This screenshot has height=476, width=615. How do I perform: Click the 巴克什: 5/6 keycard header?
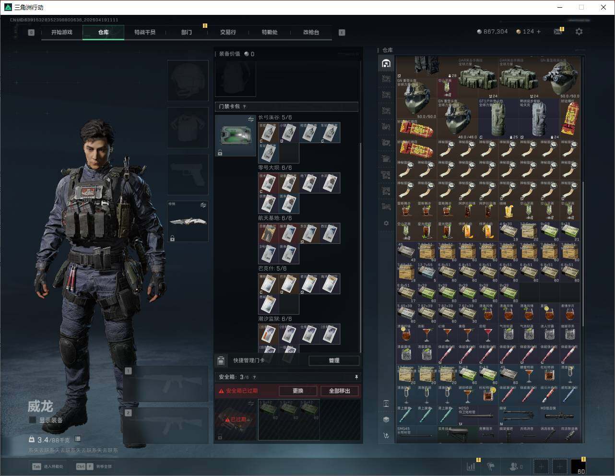[272, 269]
